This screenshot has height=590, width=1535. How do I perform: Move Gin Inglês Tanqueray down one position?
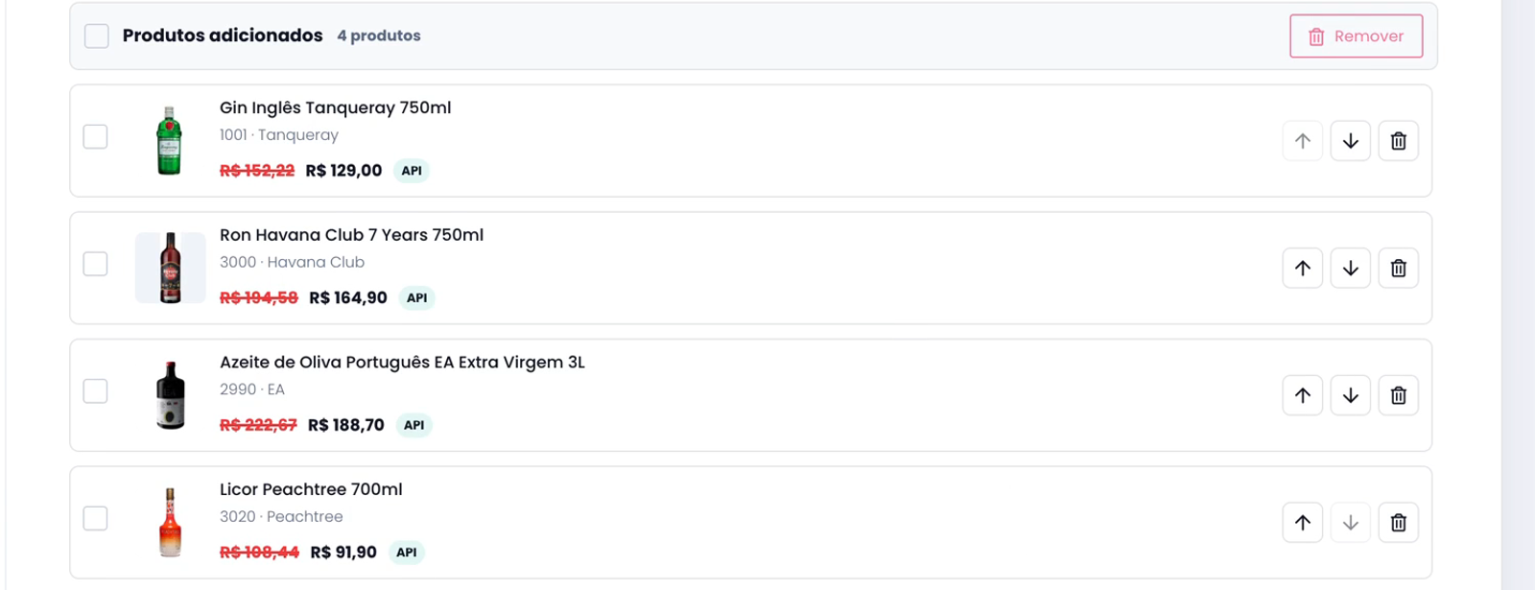pyautogui.click(x=1350, y=141)
